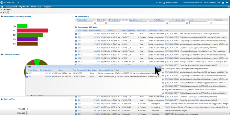The height and width of the screenshot is (115, 230).
Task: Sort by Time header in Notes Search
Action: [124, 20]
